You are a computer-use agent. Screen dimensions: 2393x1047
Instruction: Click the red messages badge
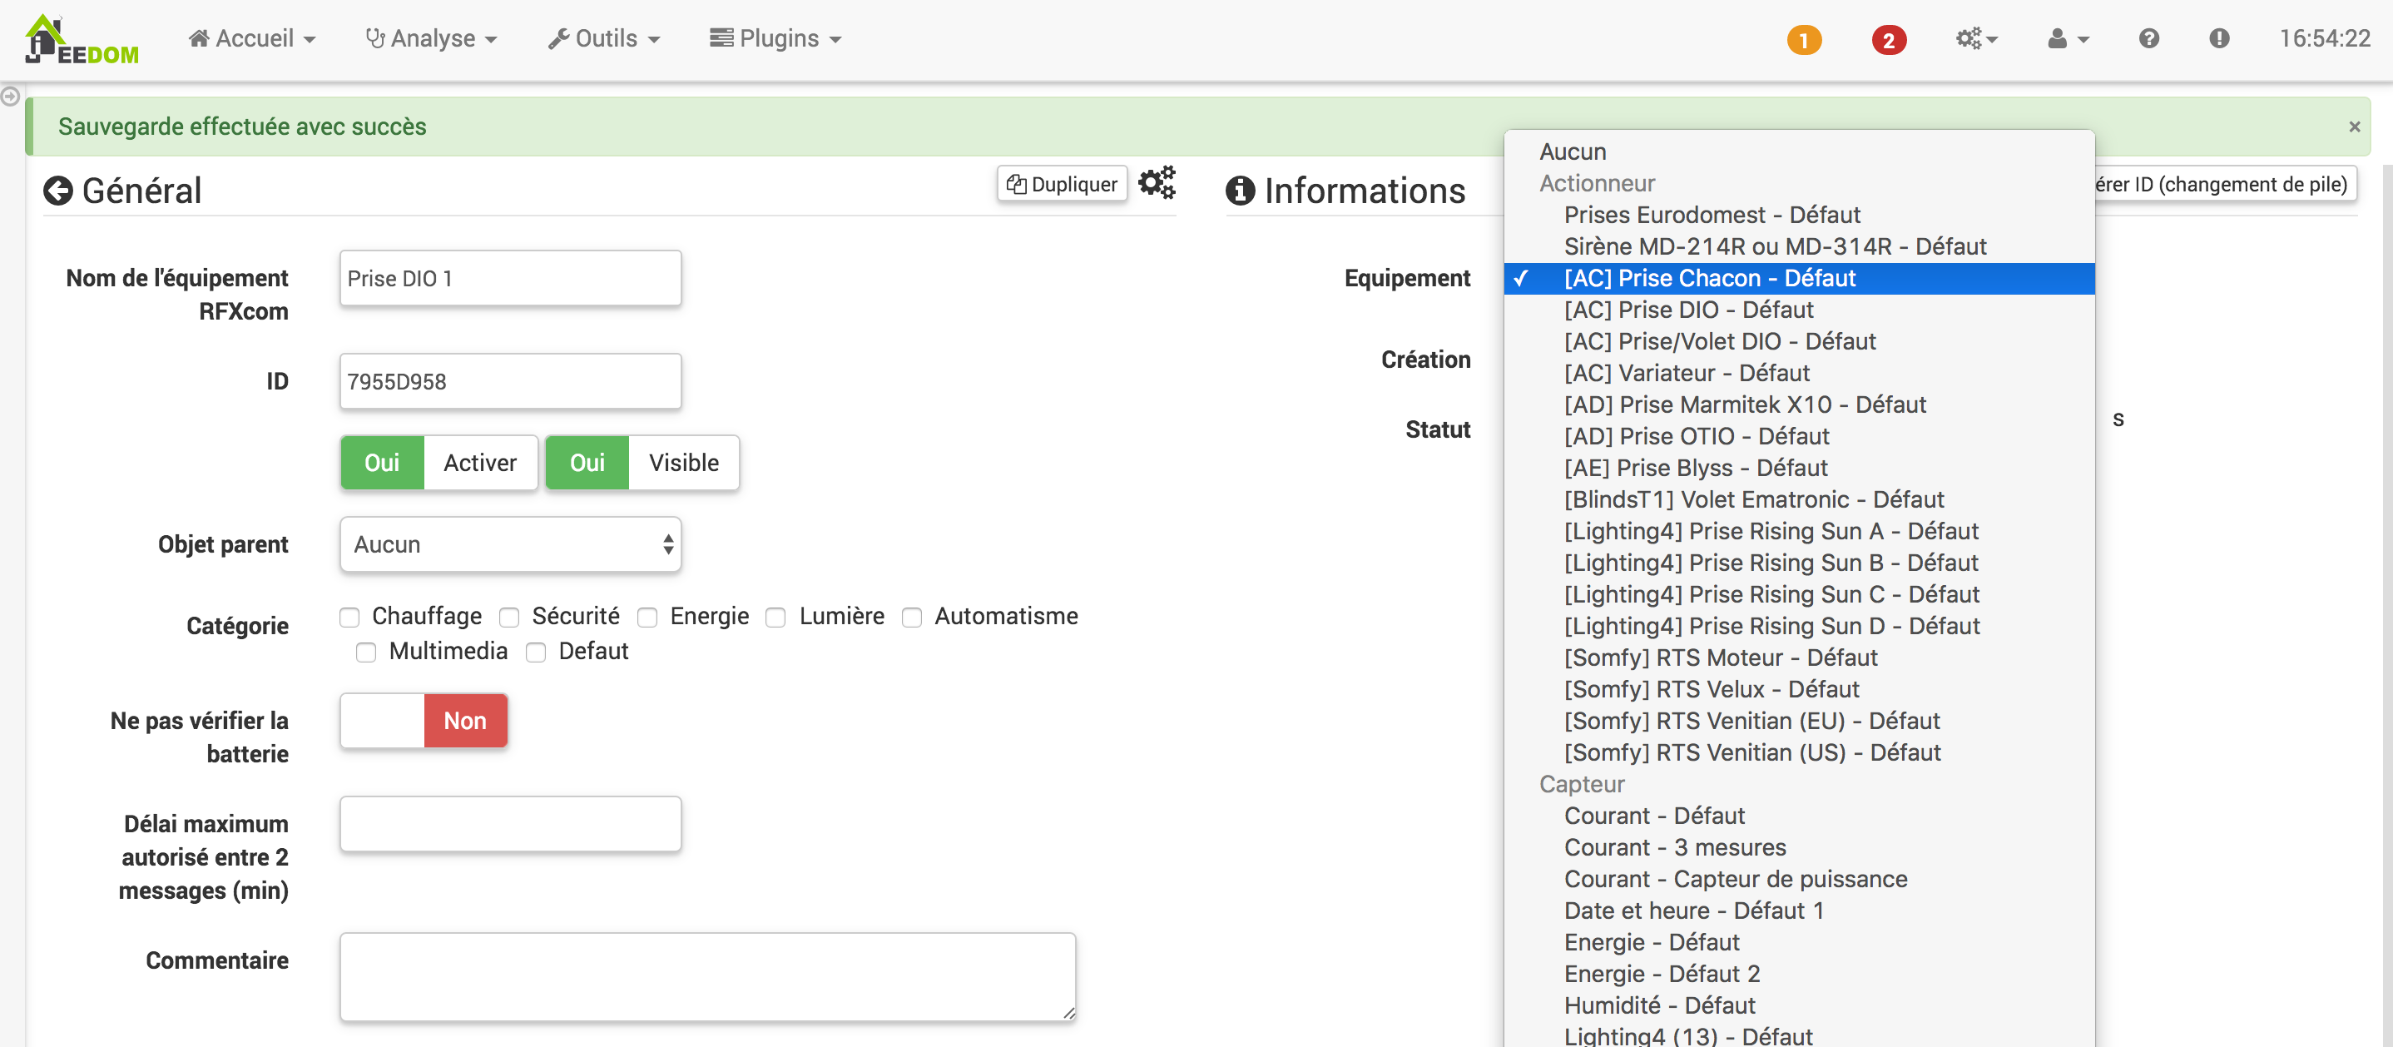[x=1888, y=40]
